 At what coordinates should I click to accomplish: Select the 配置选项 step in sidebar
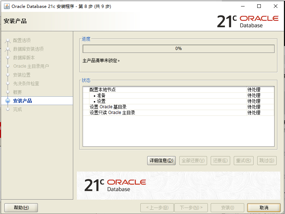[22, 40]
